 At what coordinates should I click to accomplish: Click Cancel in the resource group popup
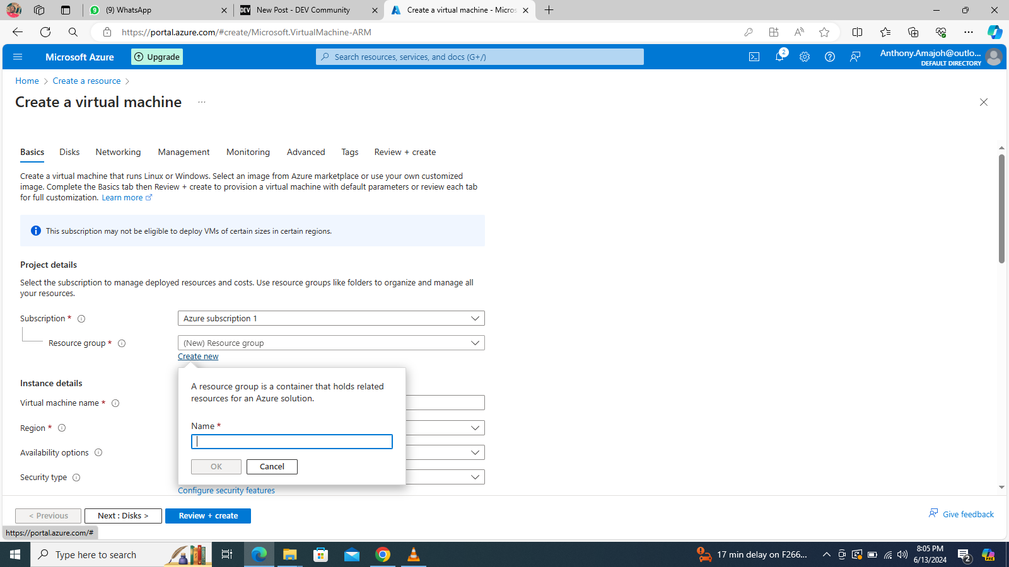point(272,467)
